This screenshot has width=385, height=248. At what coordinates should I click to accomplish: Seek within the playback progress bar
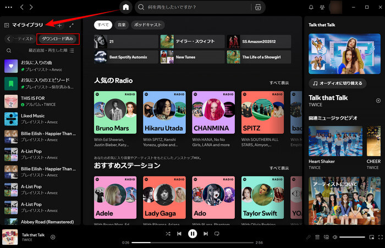tap(193, 243)
